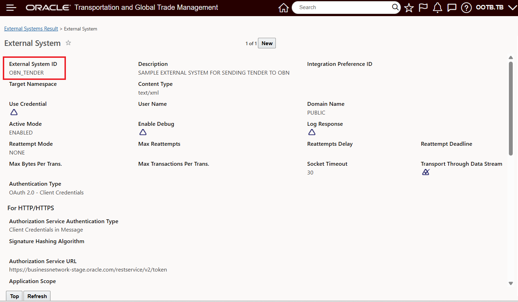Click the OOTB.TB user name
Viewport: 518px width, 302px height.
[490, 7]
